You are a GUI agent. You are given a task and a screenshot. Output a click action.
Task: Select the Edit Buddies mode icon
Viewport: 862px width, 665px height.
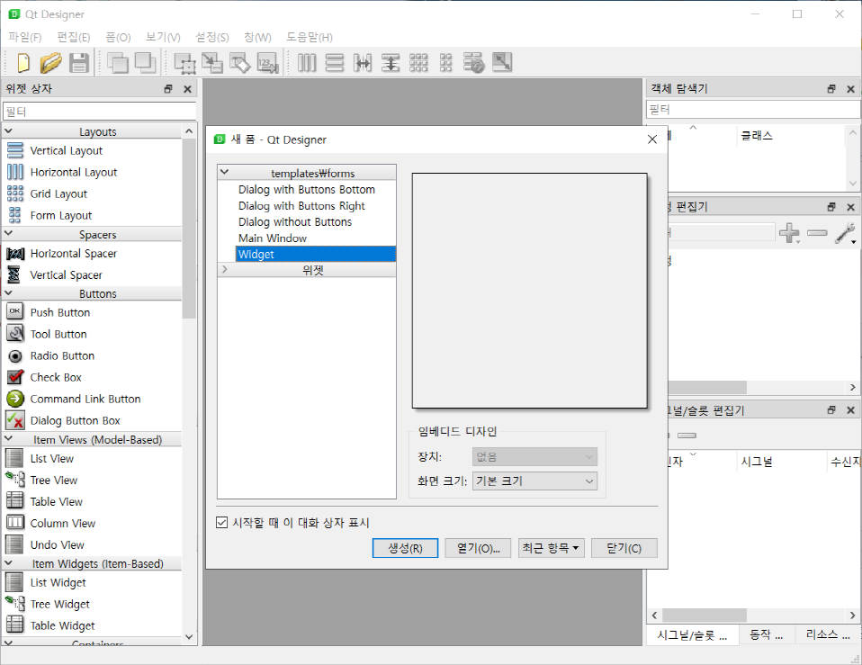click(239, 63)
